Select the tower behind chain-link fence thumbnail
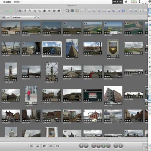 (x=52, y=72)
